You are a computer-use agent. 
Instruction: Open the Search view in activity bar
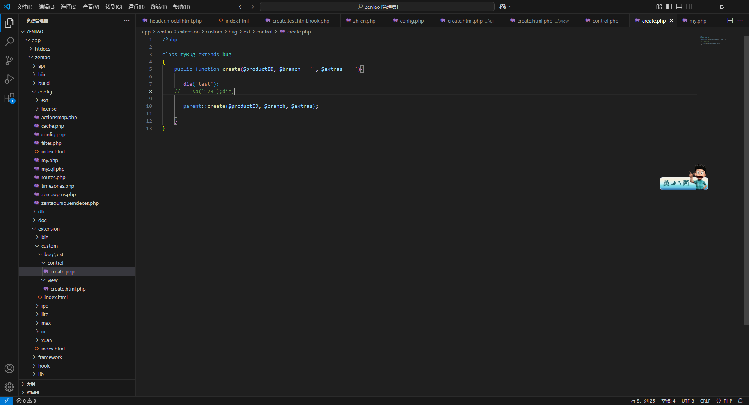click(9, 42)
